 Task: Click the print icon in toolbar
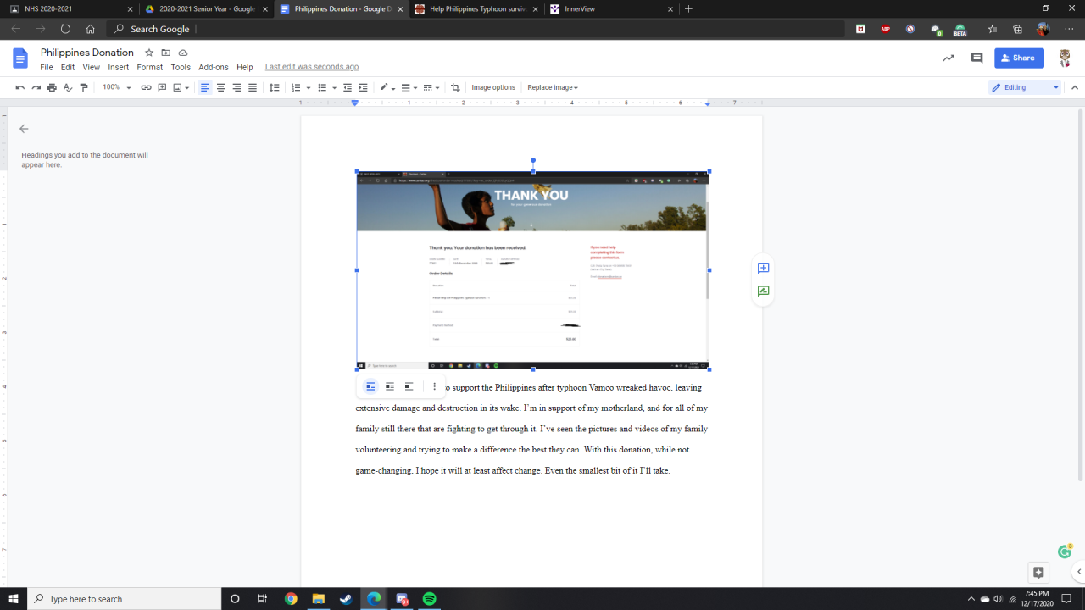tap(52, 87)
